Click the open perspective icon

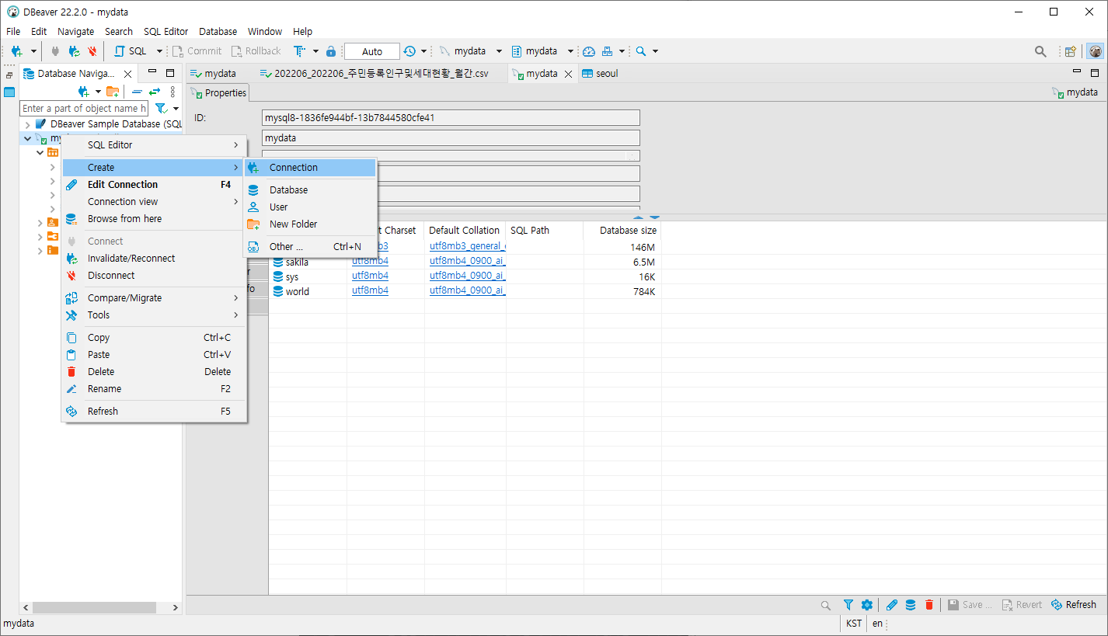[x=1071, y=51]
